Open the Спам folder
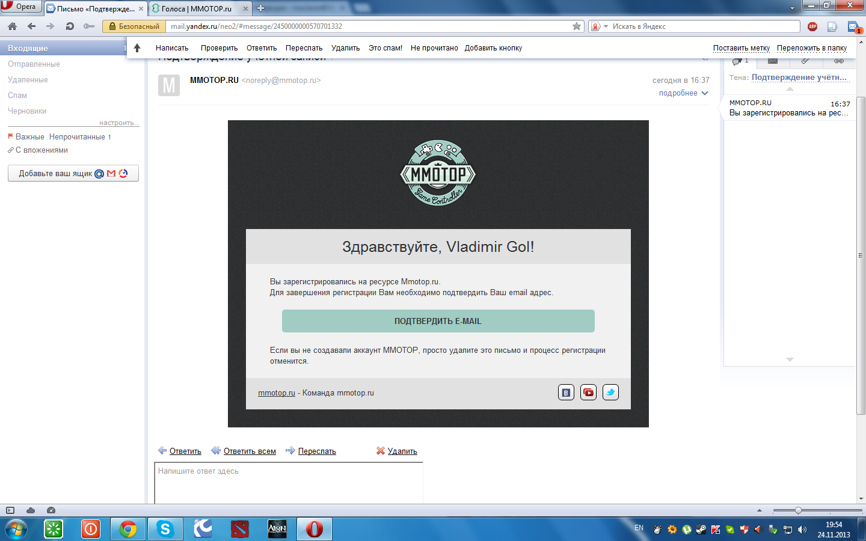This screenshot has width=866, height=541. tap(17, 96)
